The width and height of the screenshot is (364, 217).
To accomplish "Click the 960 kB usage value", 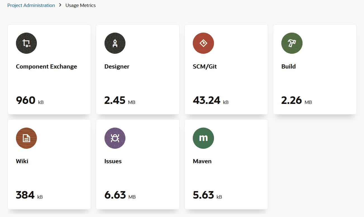I will click(30, 100).
